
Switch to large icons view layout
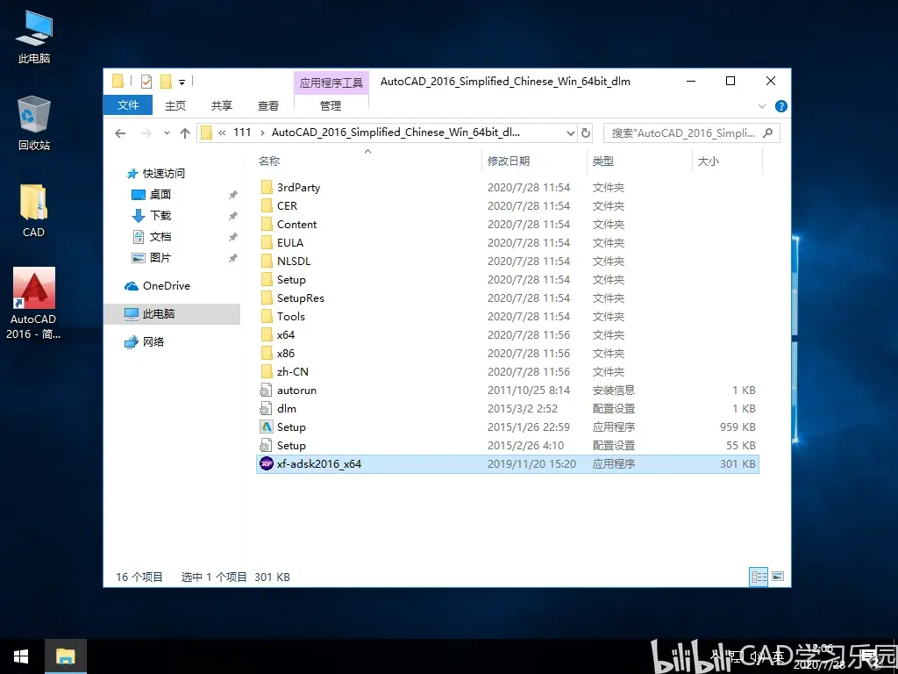tap(778, 577)
